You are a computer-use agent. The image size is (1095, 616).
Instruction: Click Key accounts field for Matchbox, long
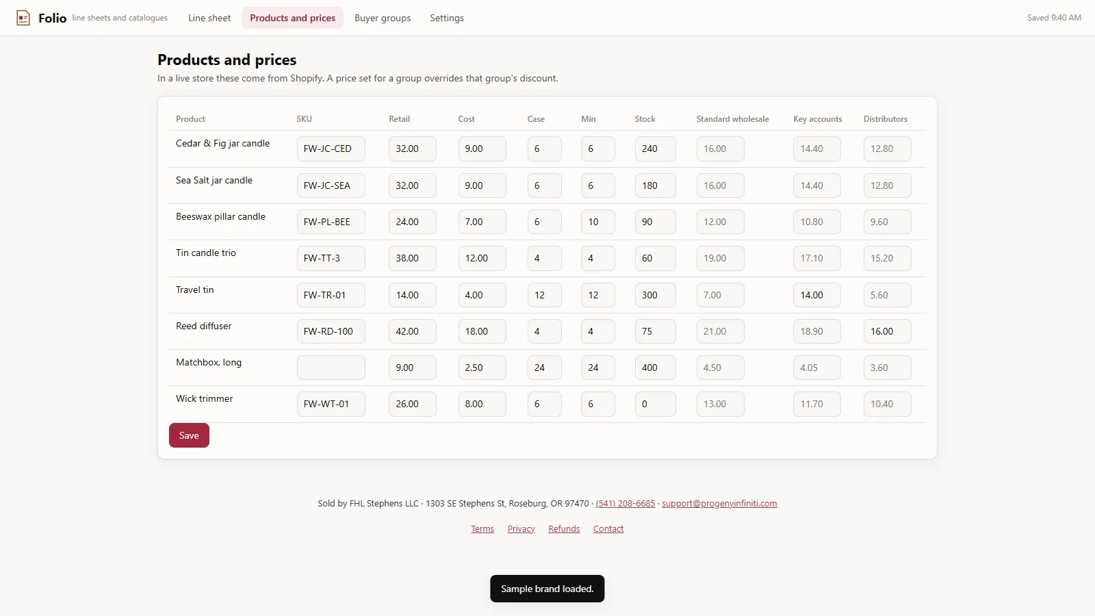[x=817, y=368]
